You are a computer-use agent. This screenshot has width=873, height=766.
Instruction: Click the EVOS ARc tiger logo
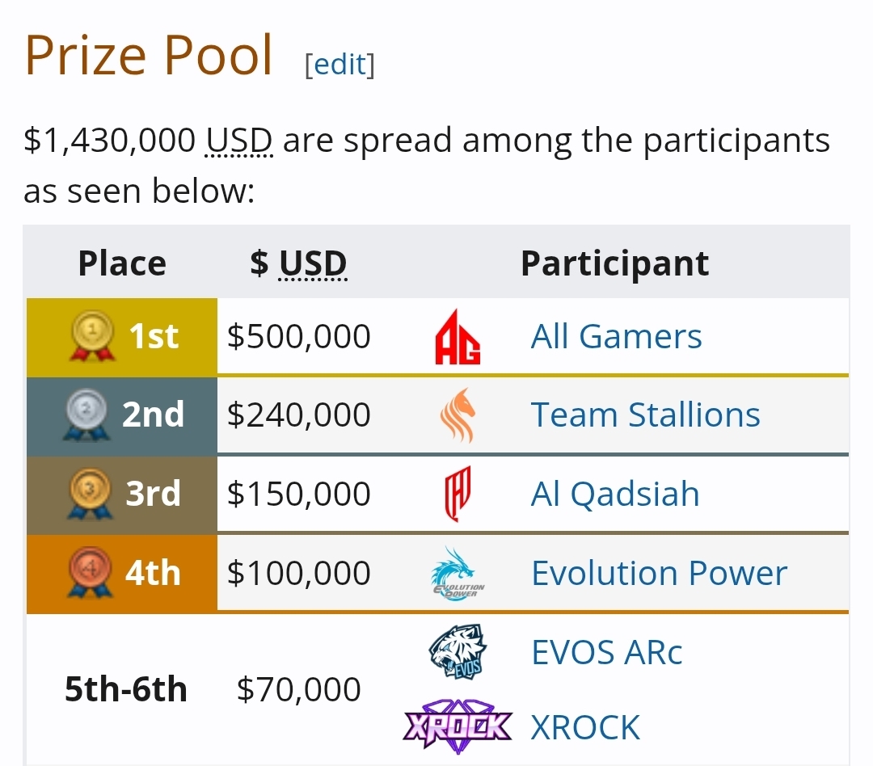458,651
